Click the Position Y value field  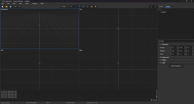pyautogui.click(x=181, y=48)
